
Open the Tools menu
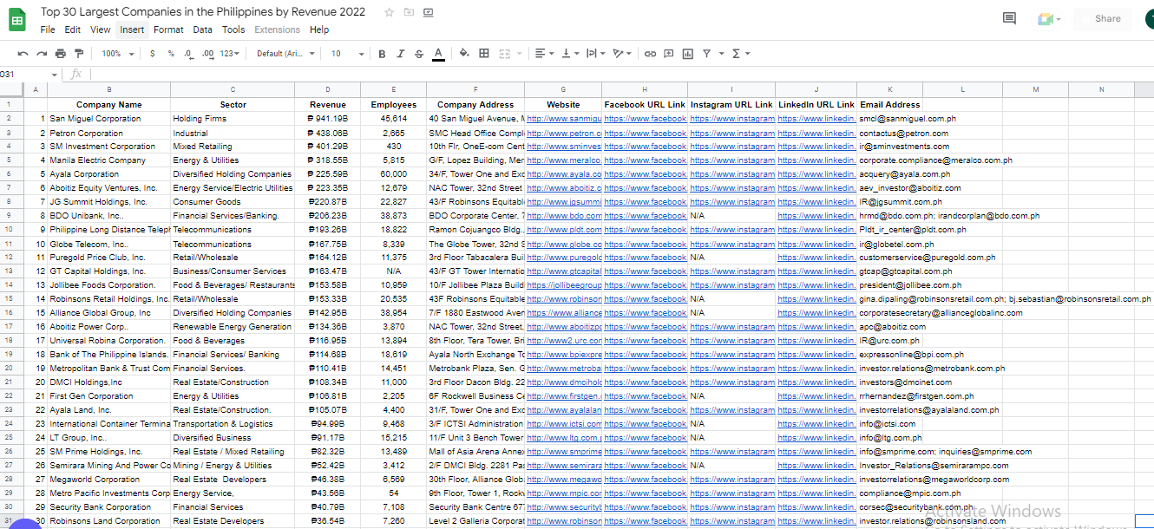233,29
